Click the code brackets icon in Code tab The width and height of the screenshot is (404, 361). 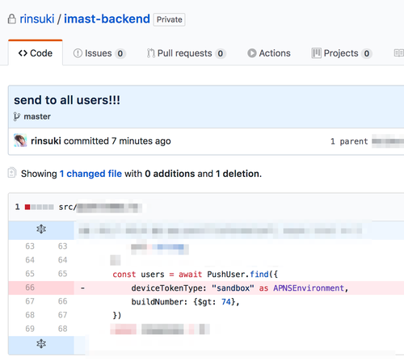coord(23,53)
